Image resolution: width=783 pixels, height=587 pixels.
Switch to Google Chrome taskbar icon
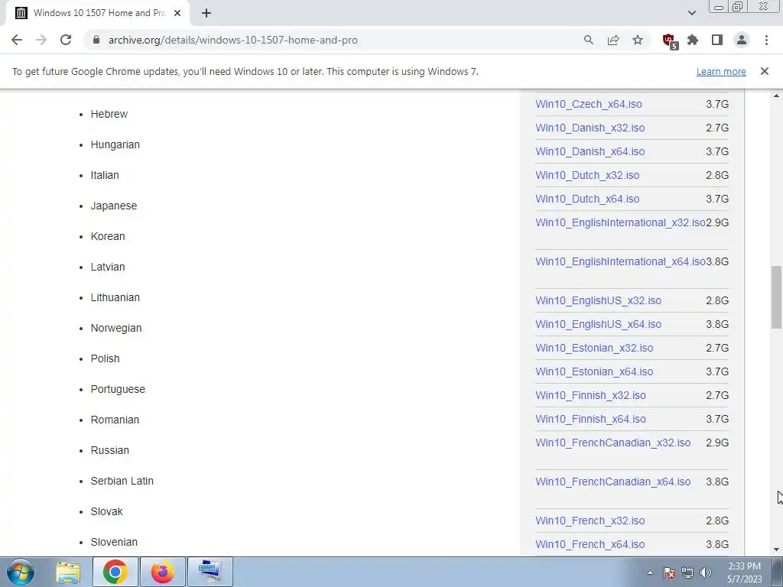point(115,572)
